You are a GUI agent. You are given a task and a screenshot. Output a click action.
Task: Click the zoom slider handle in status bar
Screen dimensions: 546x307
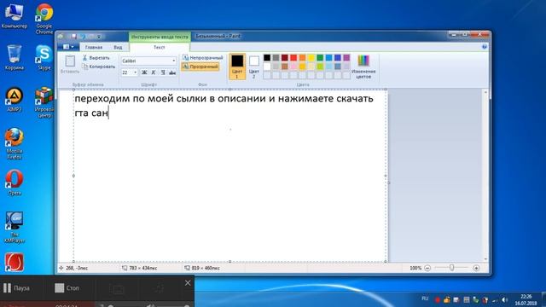[x=451, y=268]
